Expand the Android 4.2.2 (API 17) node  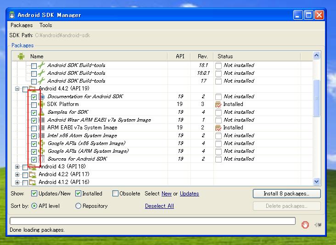pos(17,174)
